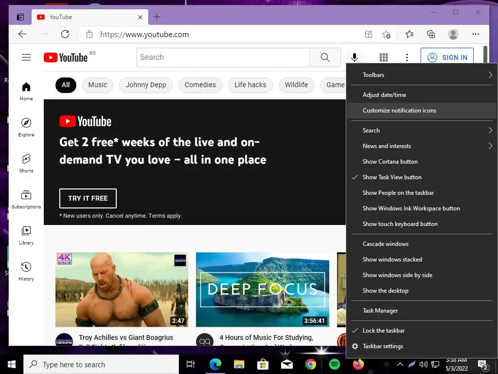Click the Windows Start button
498x374 pixels.
tap(12, 364)
